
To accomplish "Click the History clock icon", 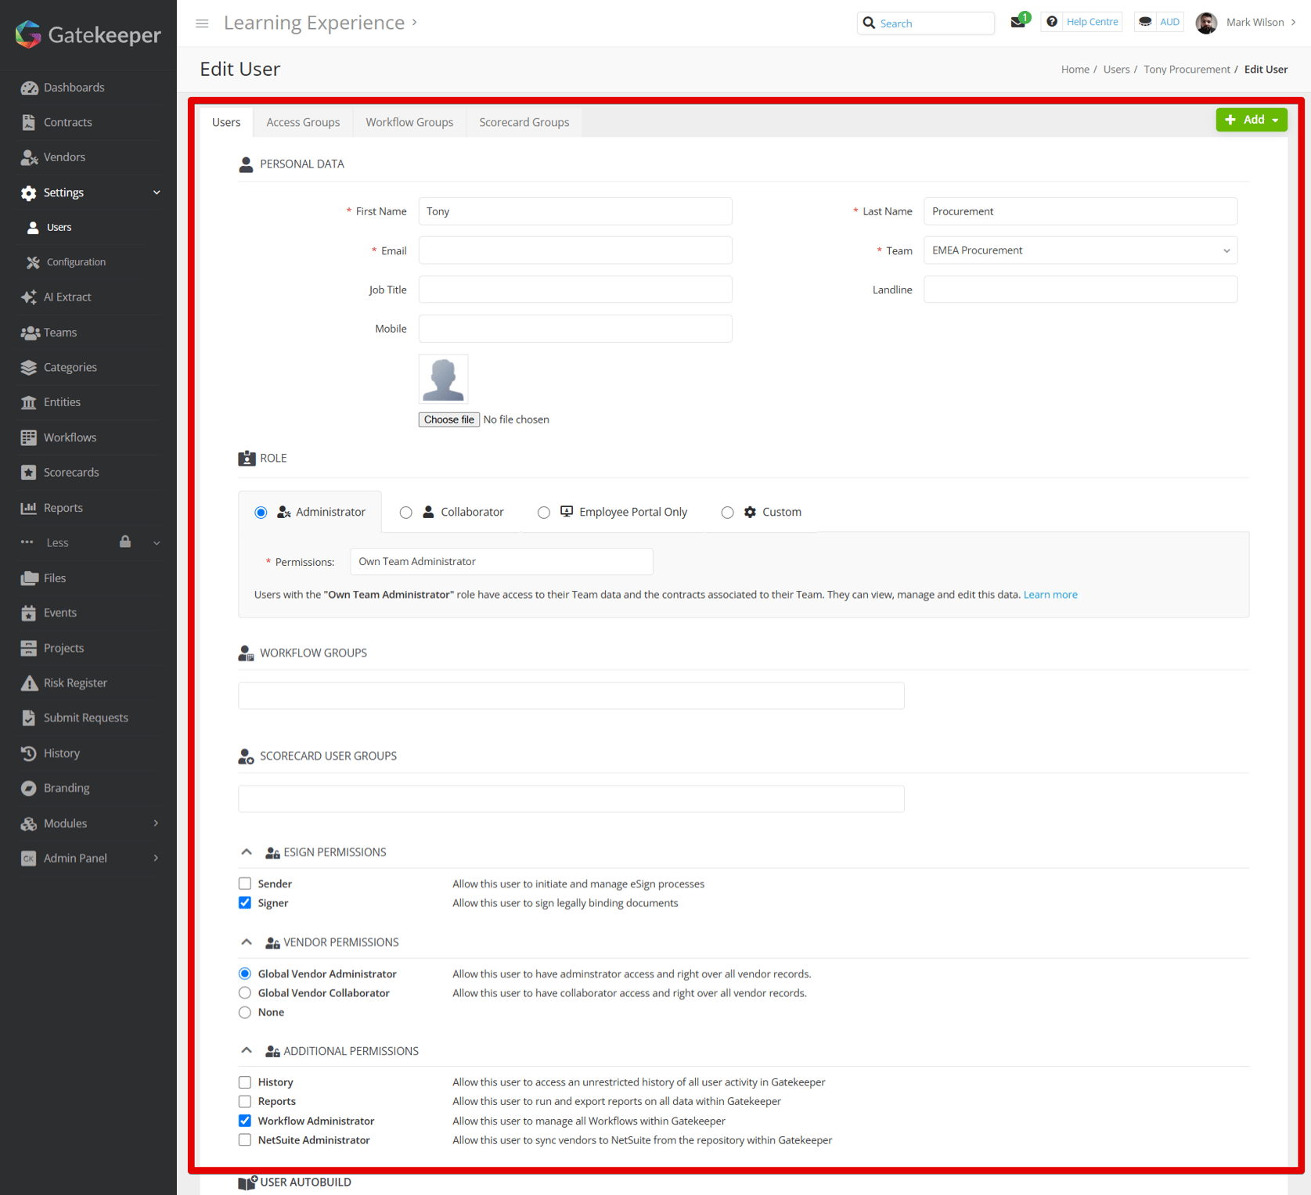I will coord(29,753).
